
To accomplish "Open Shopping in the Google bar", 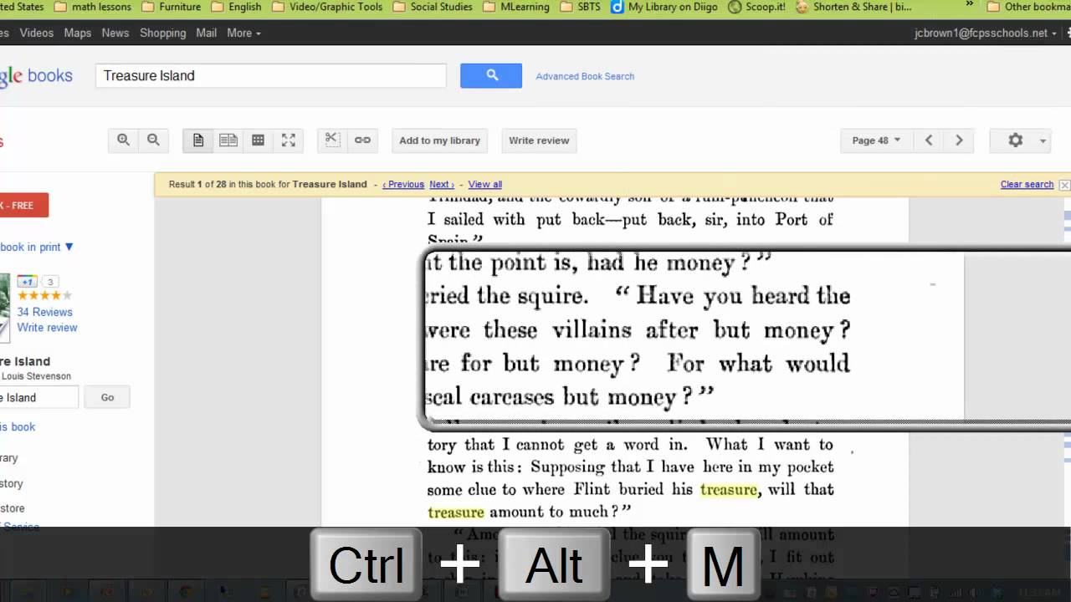I will pyautogui.click(x=162, y=33).
